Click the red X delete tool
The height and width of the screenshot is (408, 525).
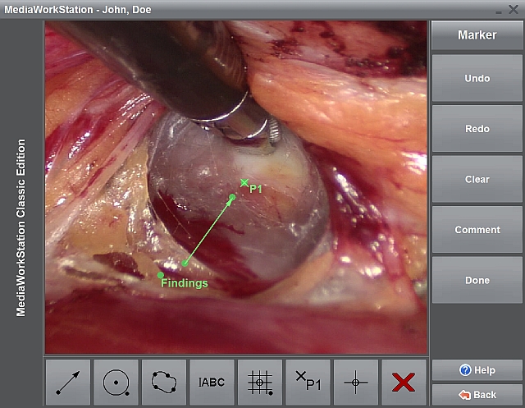(404, 383)
